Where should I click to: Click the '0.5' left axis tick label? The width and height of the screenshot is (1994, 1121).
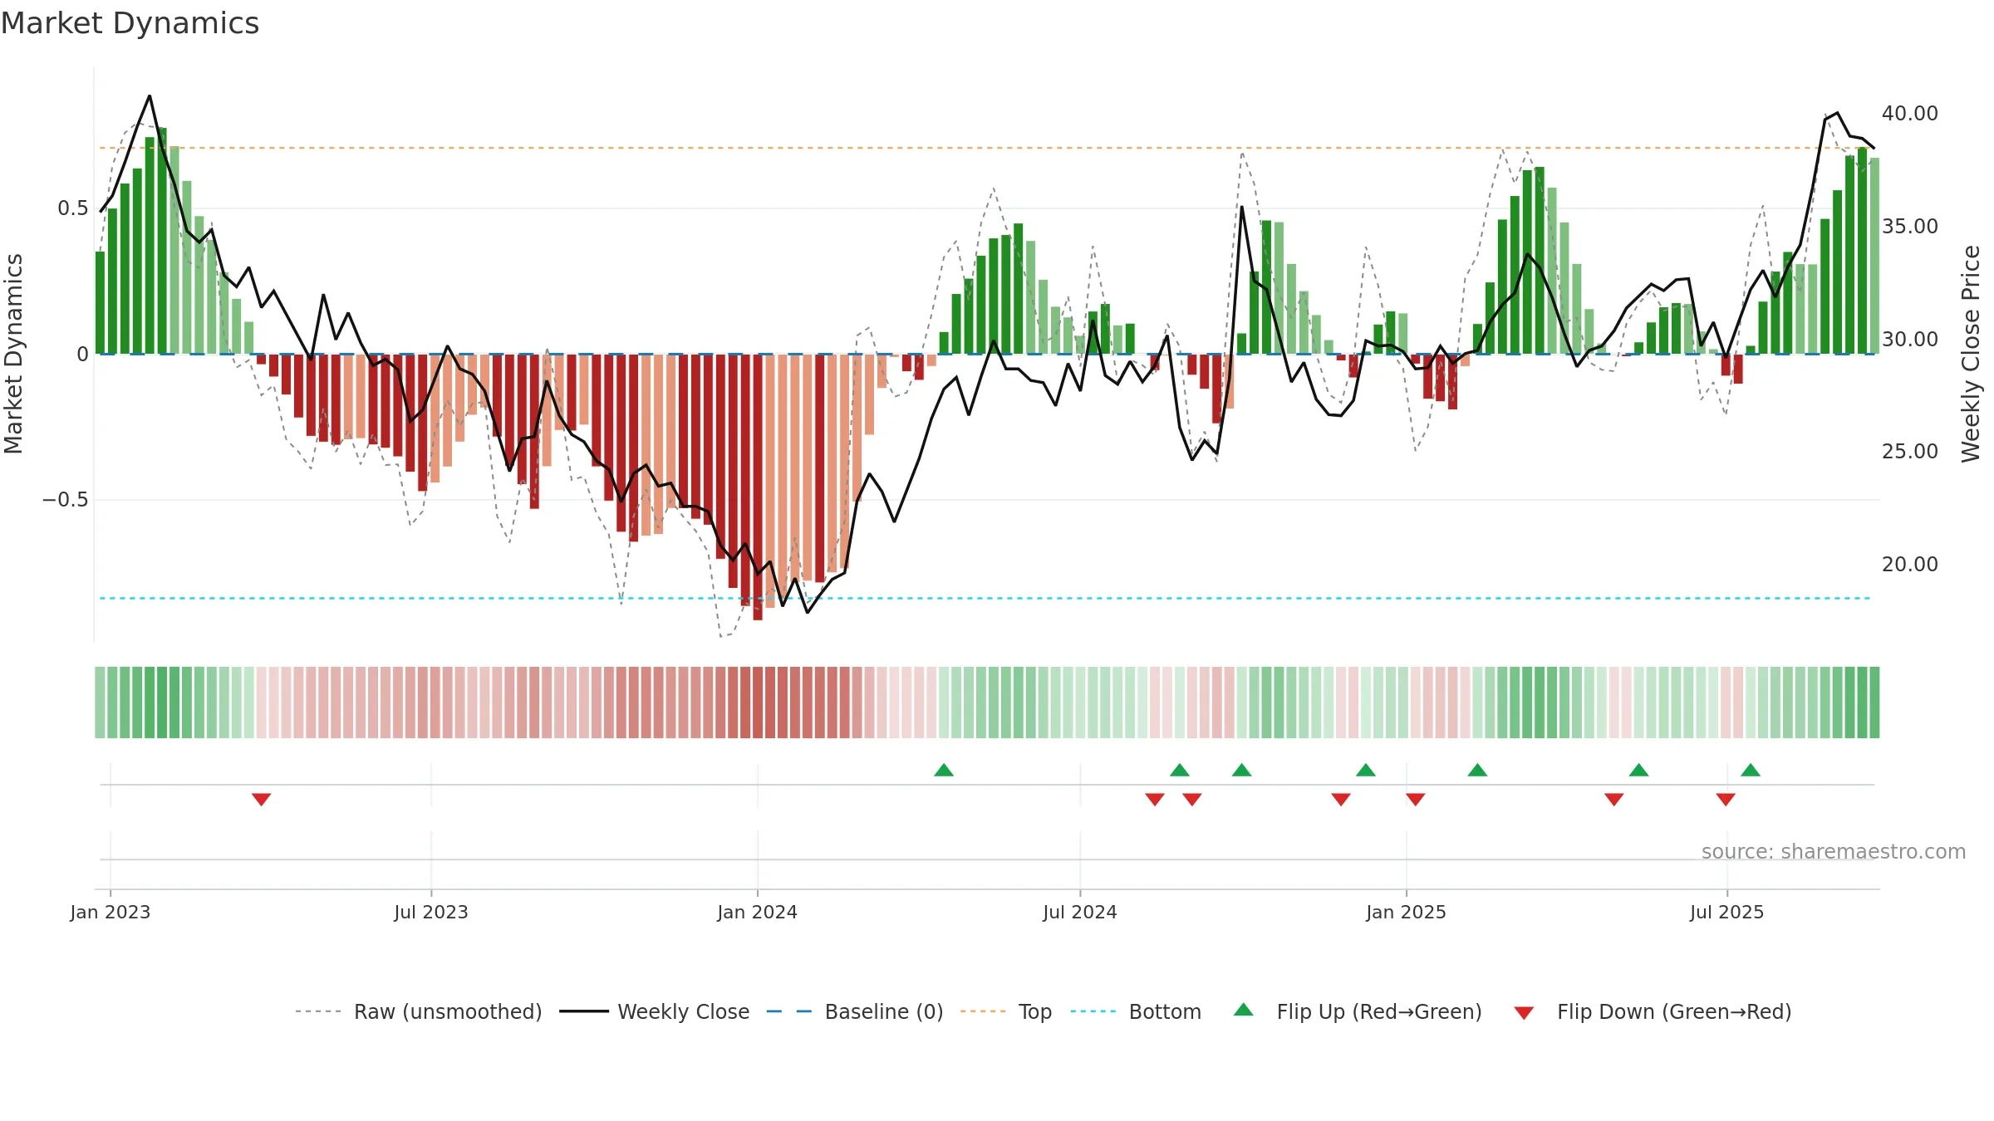point(72,208)
